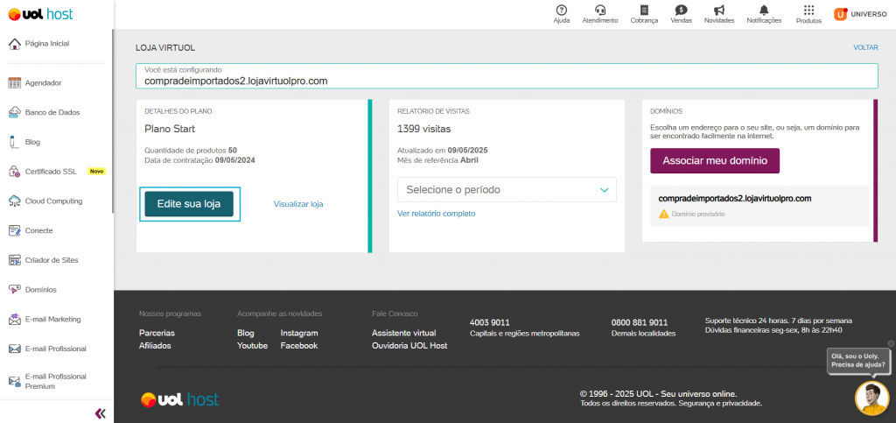Open the Youtube footer link

(253, 346)
